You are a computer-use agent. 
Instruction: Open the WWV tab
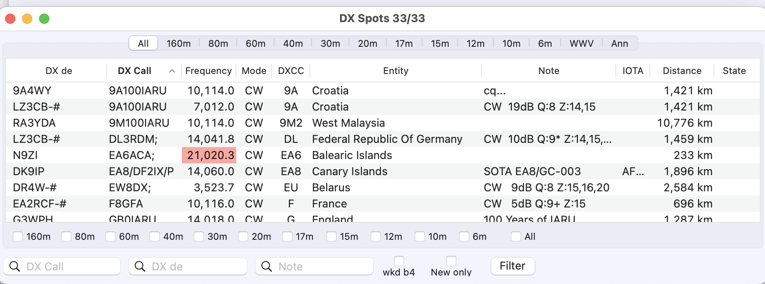pyautogui.click(x=581, y=43)
